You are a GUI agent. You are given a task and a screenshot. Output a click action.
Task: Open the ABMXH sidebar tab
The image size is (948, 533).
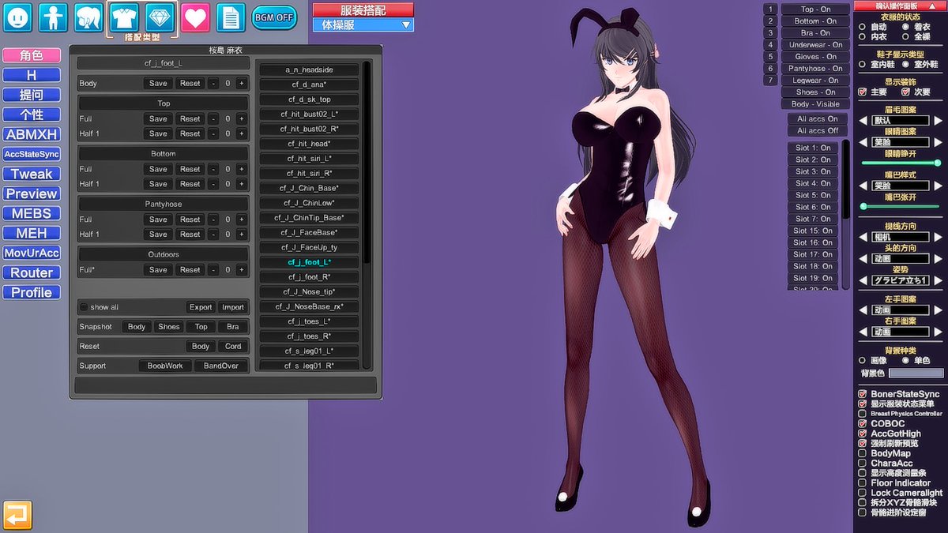32,134
